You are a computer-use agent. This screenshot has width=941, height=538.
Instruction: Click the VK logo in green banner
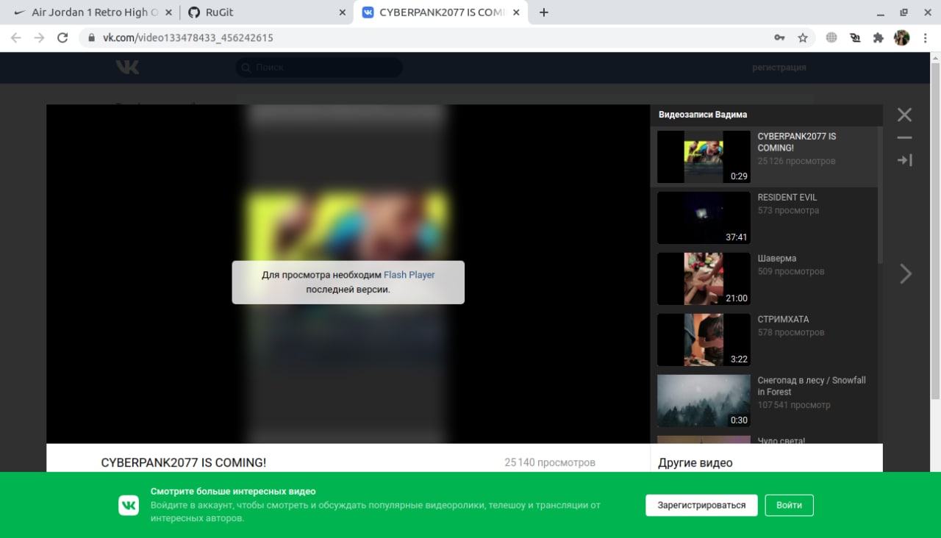tap(129, 505)
